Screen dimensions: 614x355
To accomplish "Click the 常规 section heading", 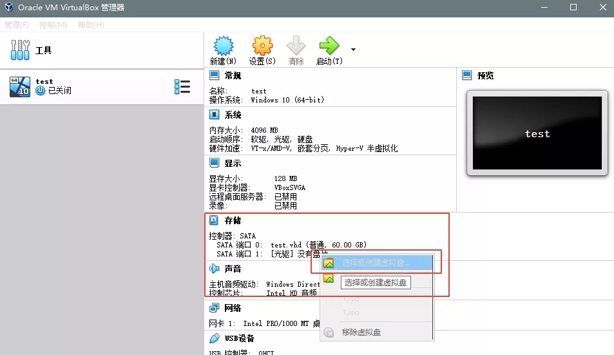I will click(x=233, y=75).
